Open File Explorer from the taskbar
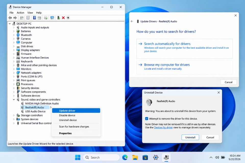The height and width of the screenshot is (163, 245). [135, 157]
